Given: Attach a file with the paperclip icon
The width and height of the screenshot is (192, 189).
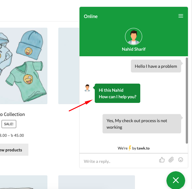Looking at the screenshot, I should point(171,160).
